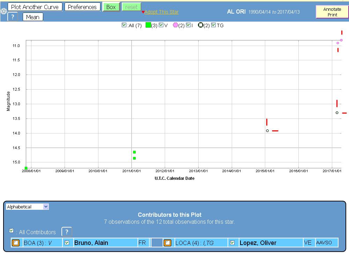Click the red heart next to Adopt This Star
Screen dimensions: 349x253
(x=143, y=12)
